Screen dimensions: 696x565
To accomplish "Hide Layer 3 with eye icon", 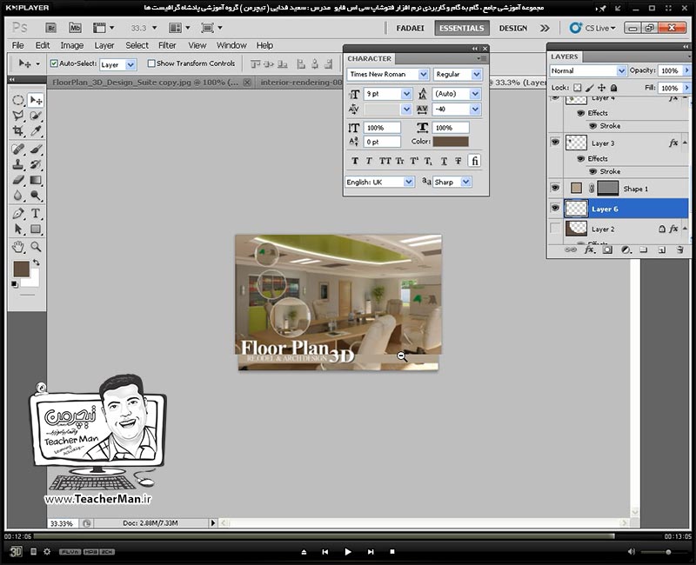I will 555,142.
